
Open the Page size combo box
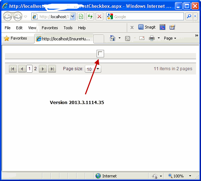point(93,69)
